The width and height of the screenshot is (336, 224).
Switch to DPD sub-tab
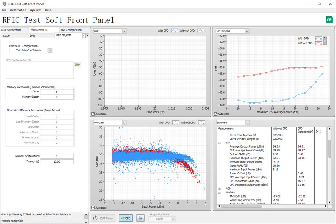point(41,36)
